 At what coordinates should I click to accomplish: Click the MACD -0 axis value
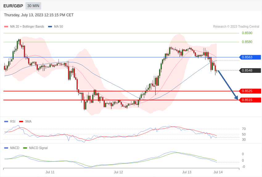click(x=244, y=167)
